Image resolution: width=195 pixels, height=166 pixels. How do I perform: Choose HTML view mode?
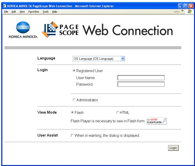pyautogui.click(x=117, y=112)
